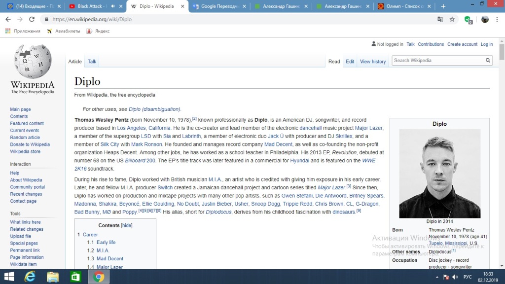The height and width of the screenshot is (284, 505).
Task: Open the Create account link
Action: pyautogui.click(x=462, y=44)
